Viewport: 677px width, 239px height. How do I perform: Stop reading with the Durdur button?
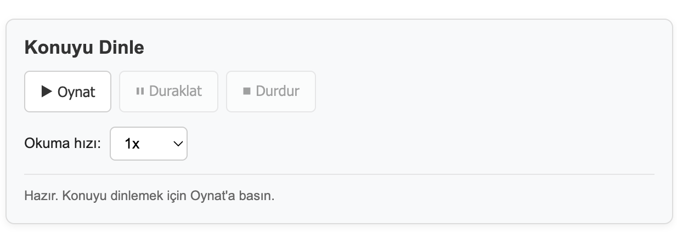(271, 92)
